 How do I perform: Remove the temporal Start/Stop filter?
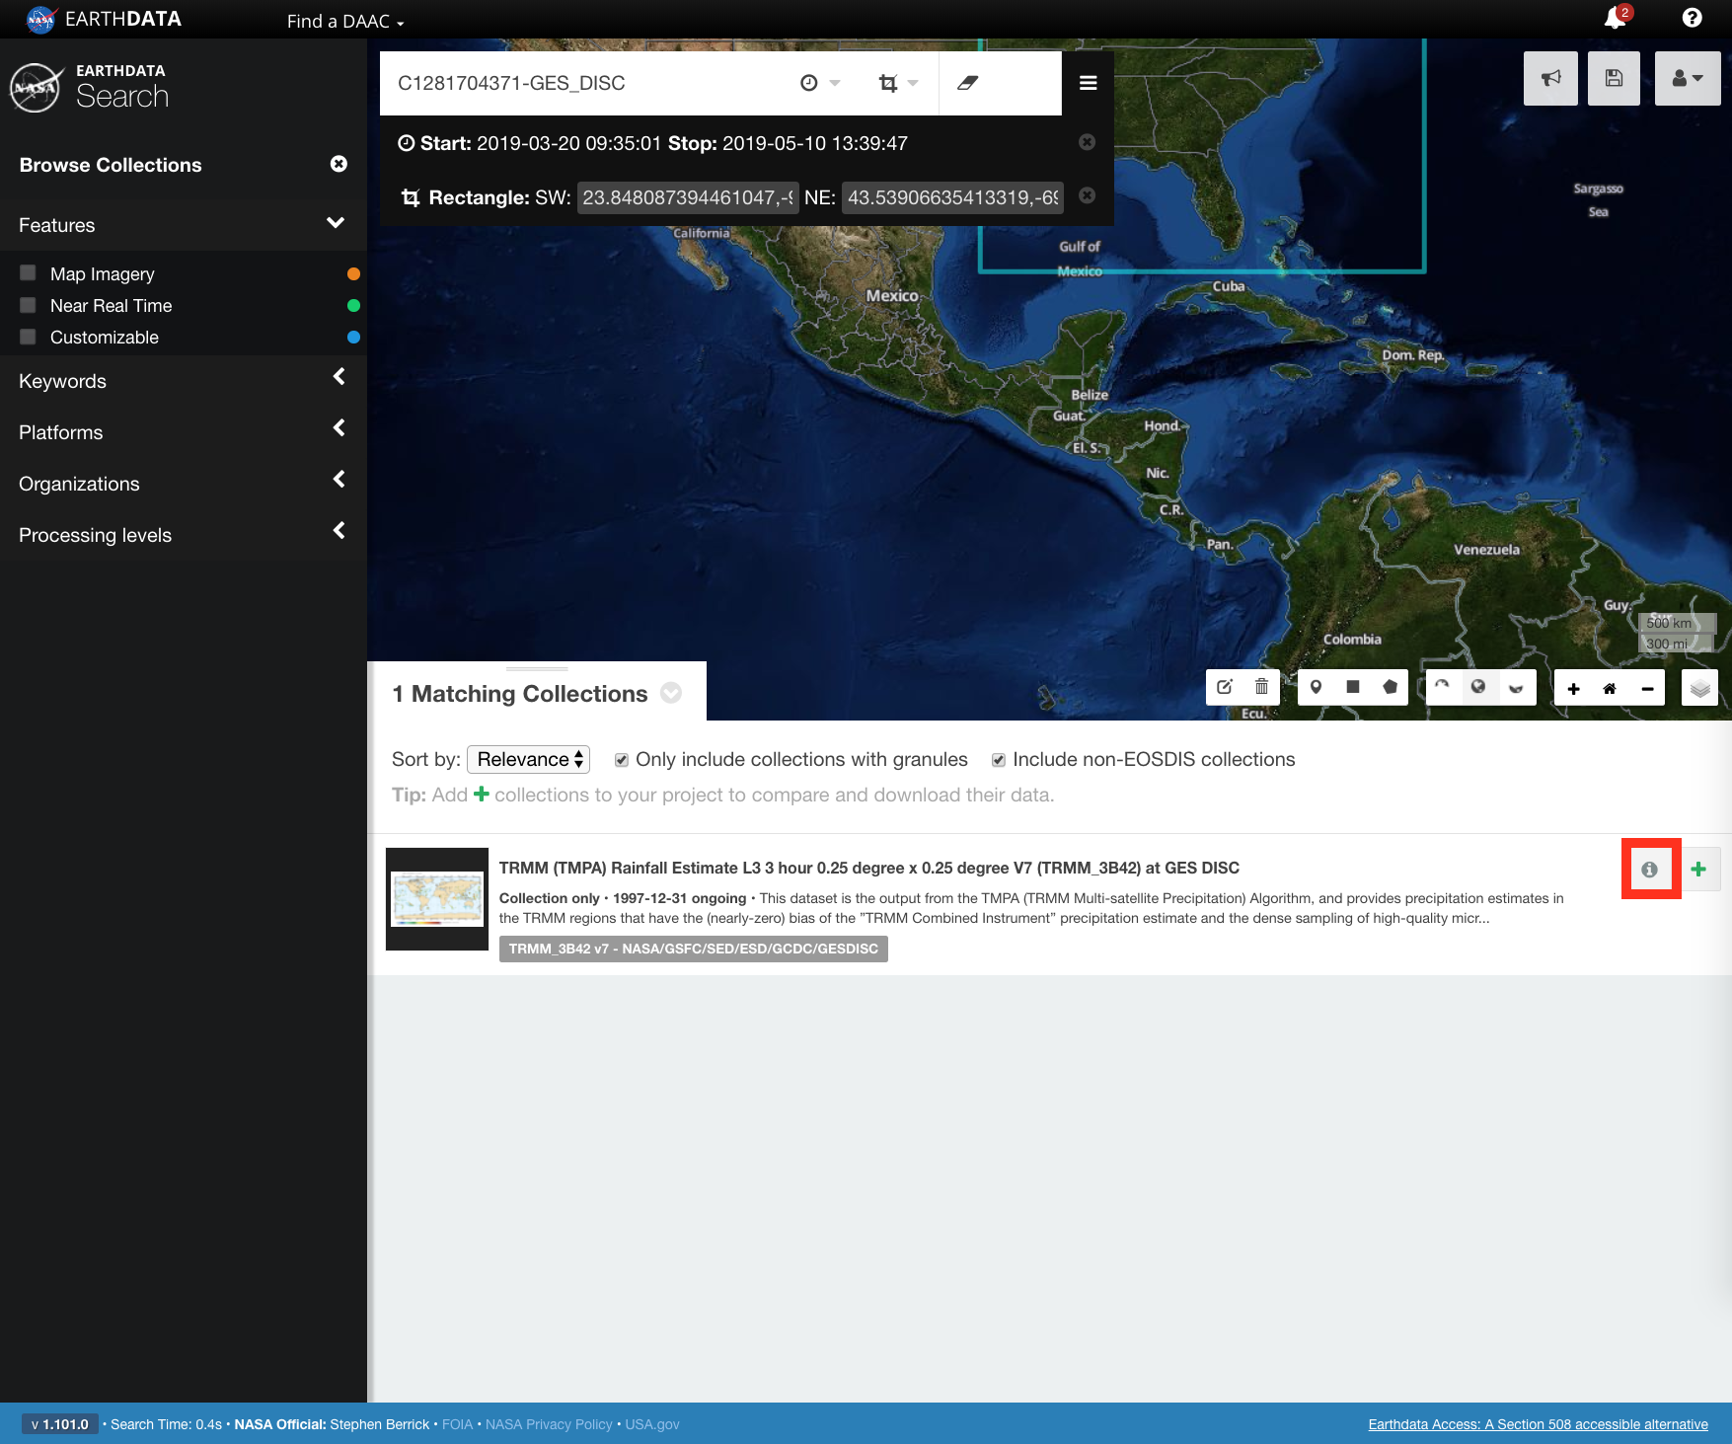tap(1087, 142)
